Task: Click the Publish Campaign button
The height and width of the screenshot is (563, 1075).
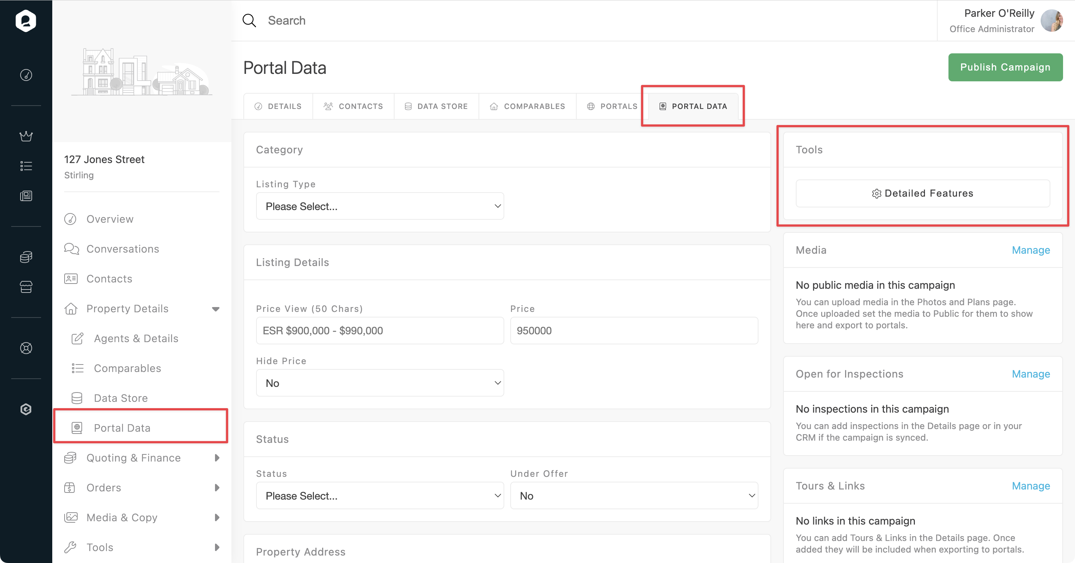Action: coord(1005,67)
